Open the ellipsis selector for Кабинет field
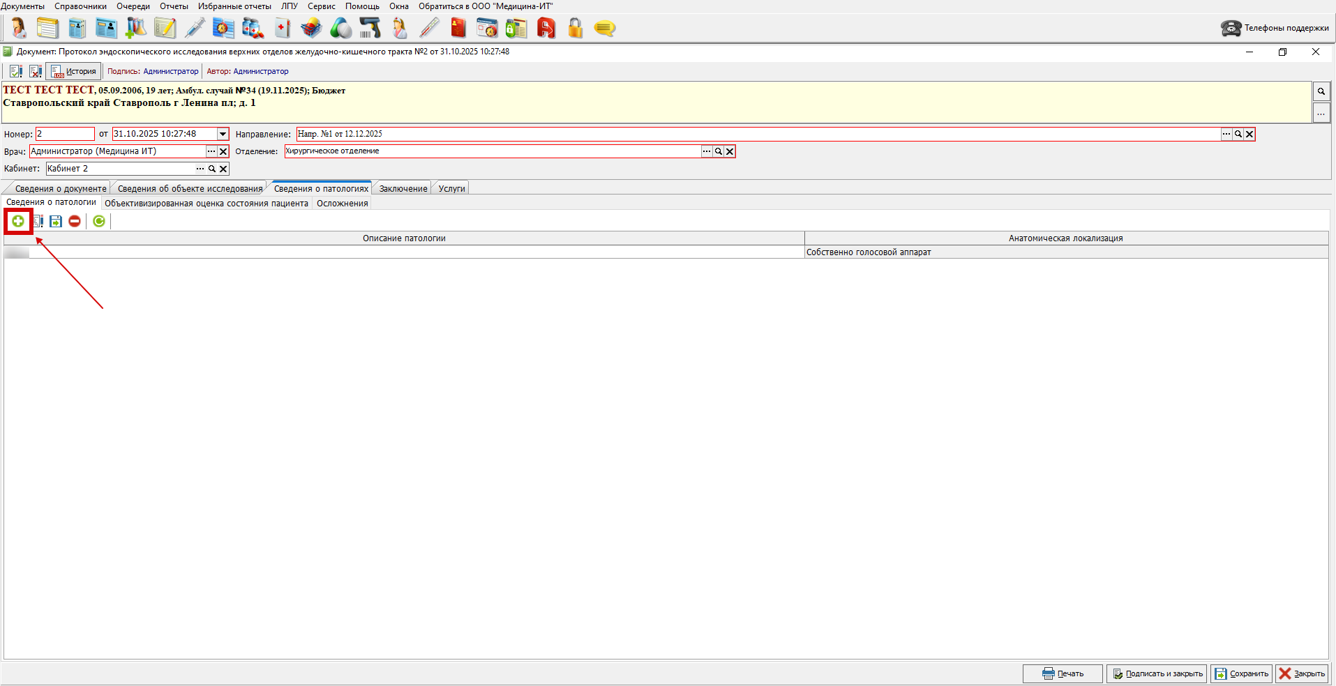 tap(200, 169)
